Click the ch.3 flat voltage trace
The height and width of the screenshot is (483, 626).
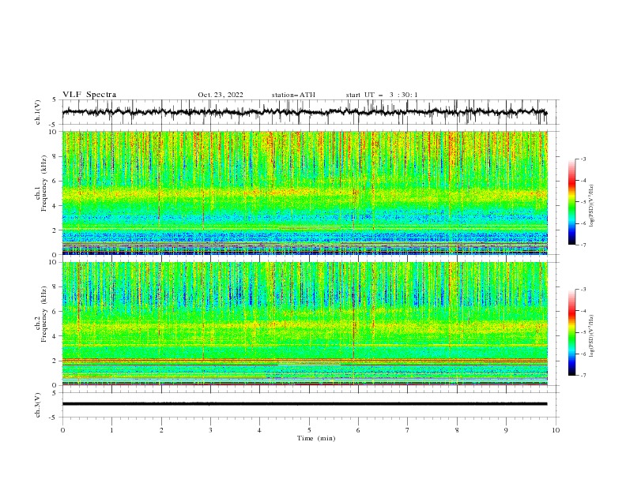(x=304, y=404)
